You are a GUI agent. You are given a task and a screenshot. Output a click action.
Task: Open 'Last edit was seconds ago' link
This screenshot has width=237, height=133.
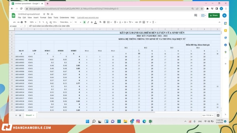tap(88, 18)
